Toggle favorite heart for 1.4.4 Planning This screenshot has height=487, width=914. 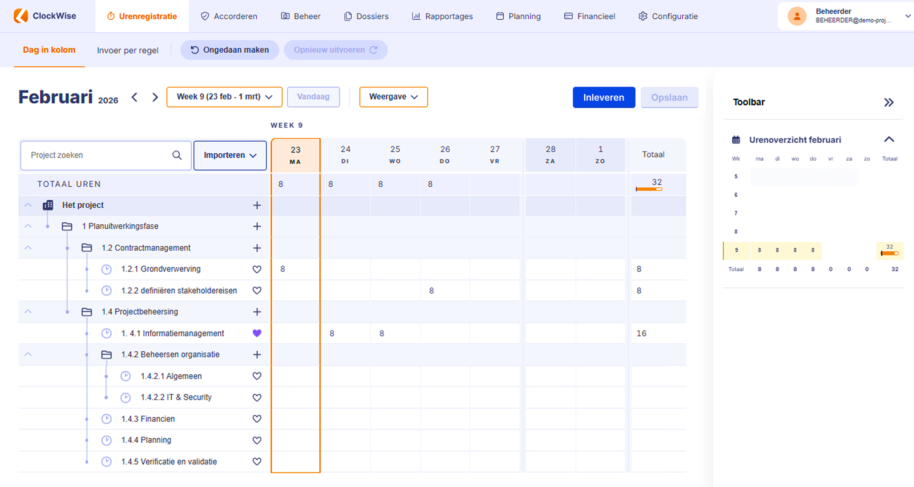point(257,440)
